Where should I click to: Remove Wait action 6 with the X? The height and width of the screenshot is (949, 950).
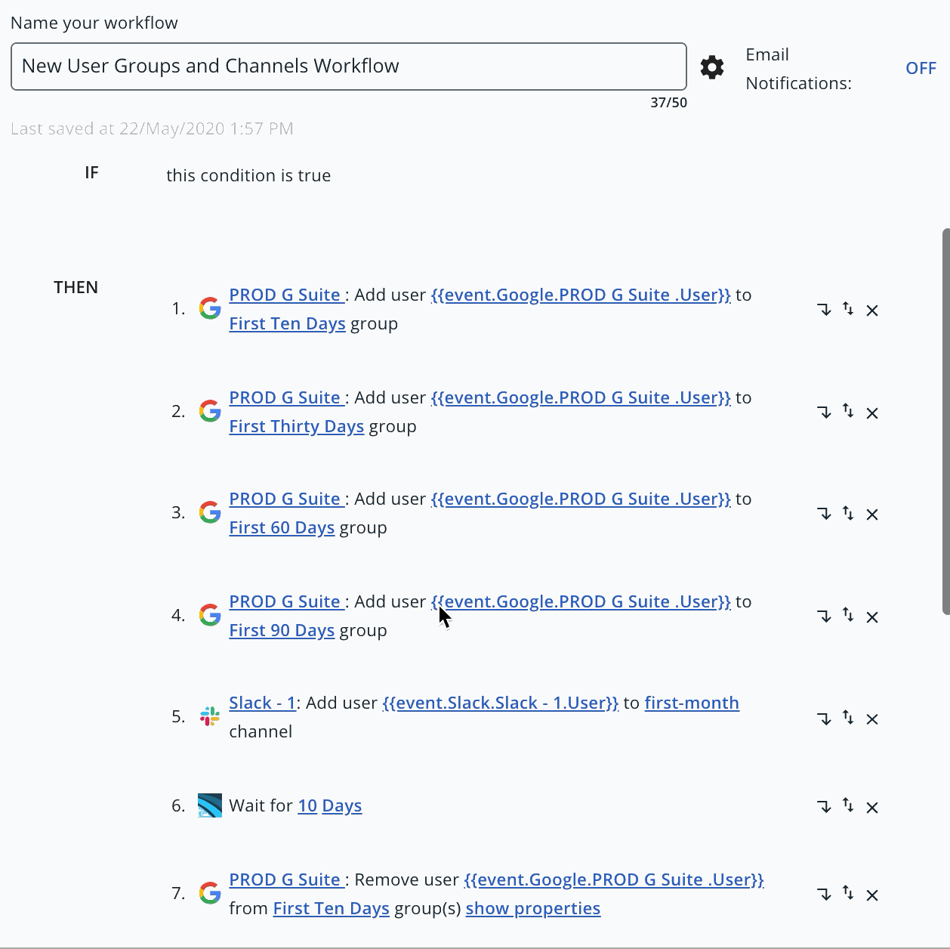click(x=872, y=808)
